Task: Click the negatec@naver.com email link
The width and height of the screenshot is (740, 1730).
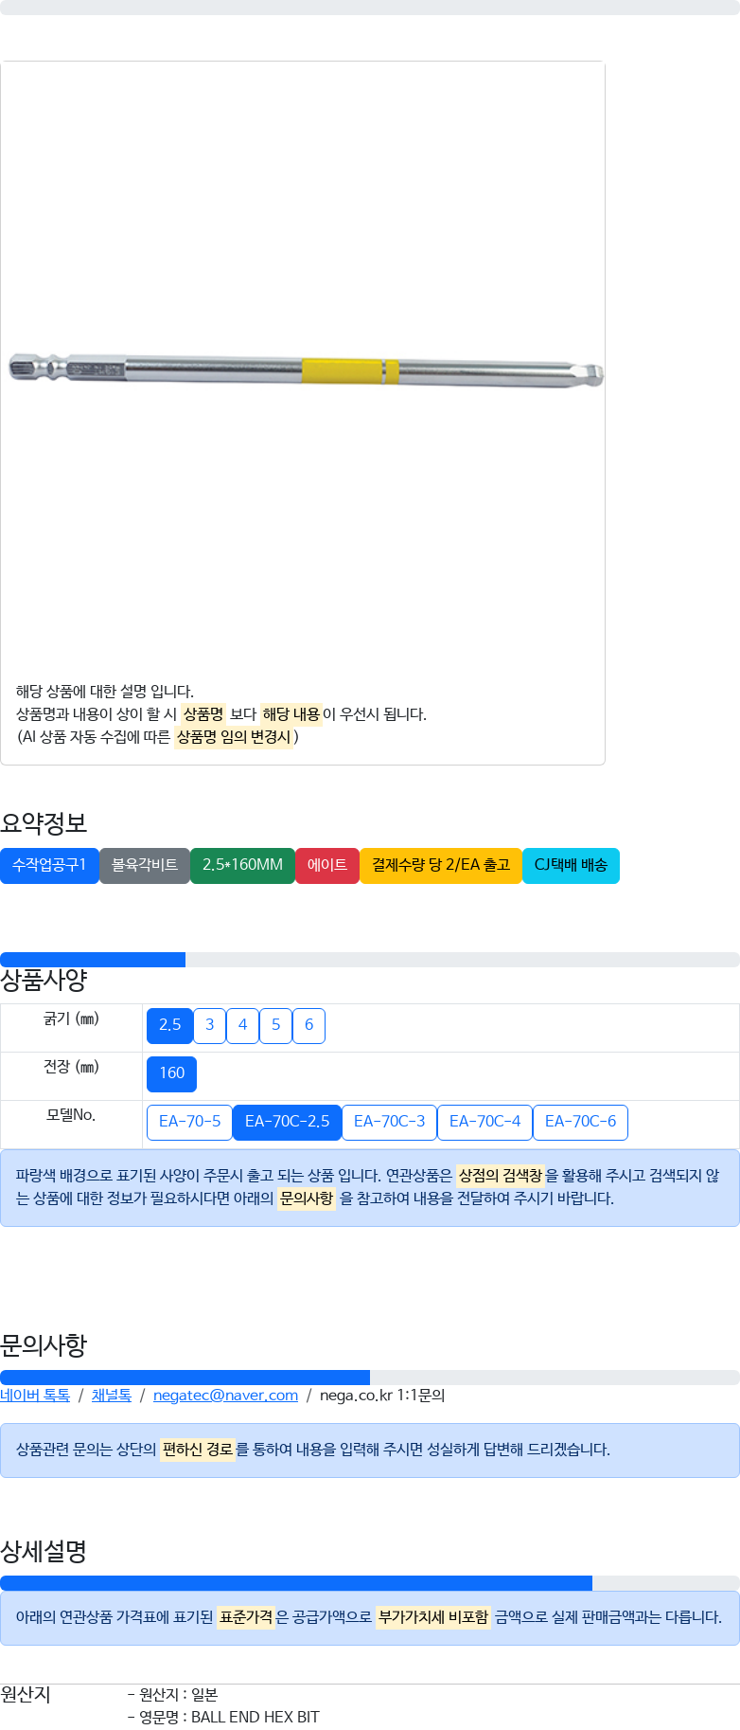Action: tap(225, 1396)
